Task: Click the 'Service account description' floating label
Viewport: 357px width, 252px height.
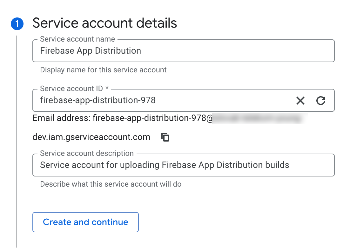Action: 87,153
